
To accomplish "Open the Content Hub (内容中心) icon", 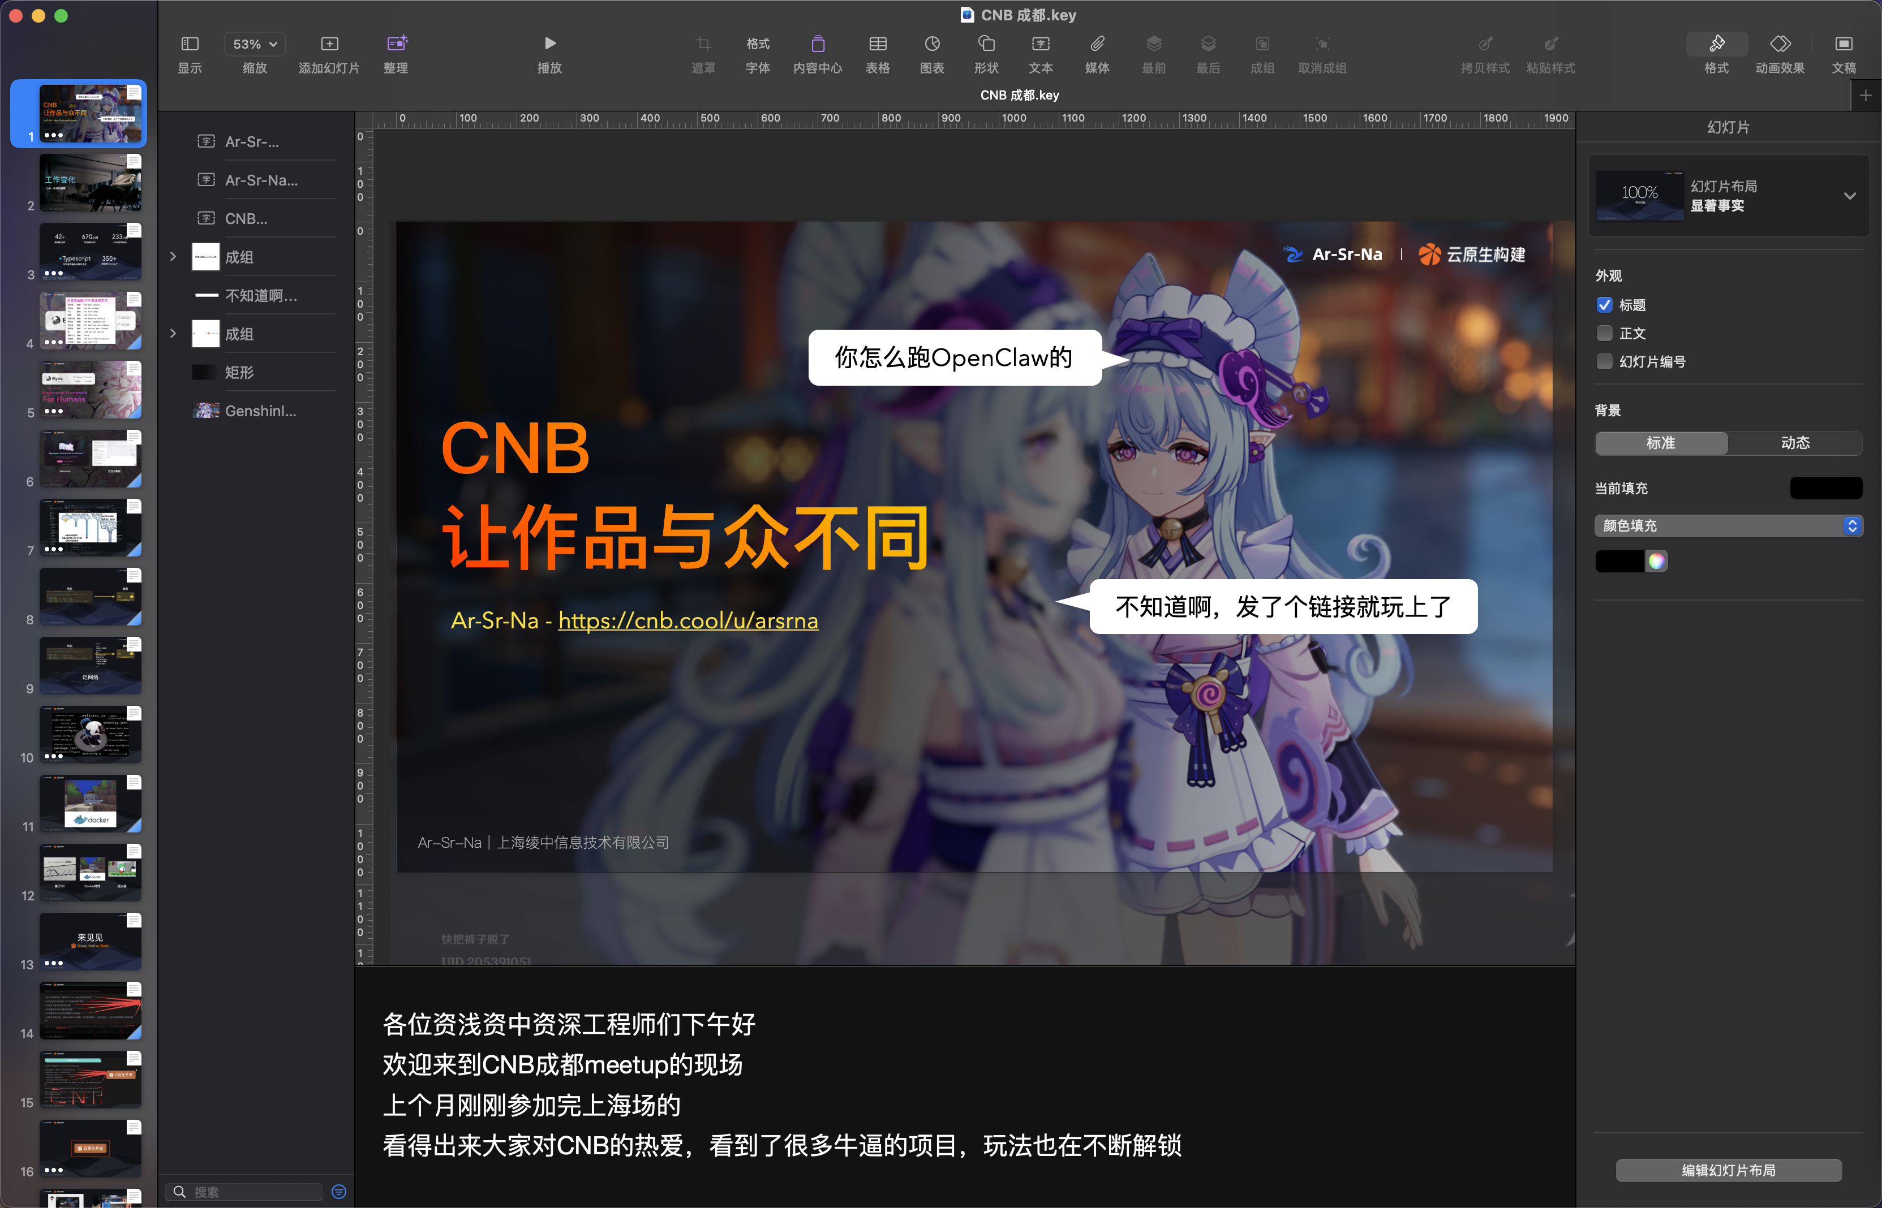I will click(x=817, y=43).
